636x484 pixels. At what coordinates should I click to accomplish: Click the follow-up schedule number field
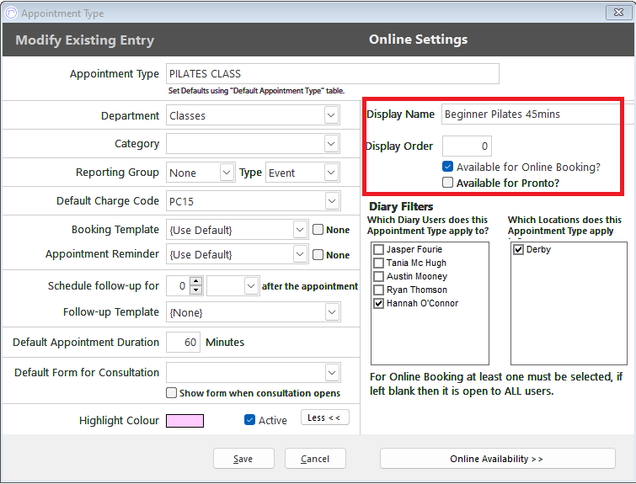coord(179,286)
